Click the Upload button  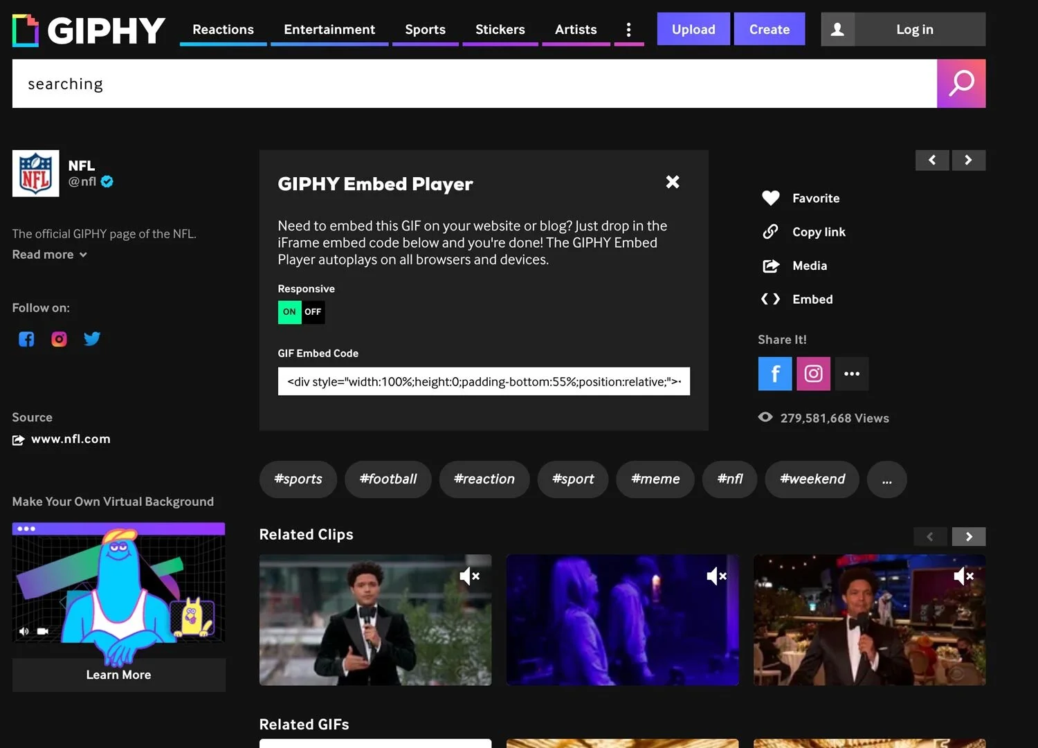pos(693,29)
